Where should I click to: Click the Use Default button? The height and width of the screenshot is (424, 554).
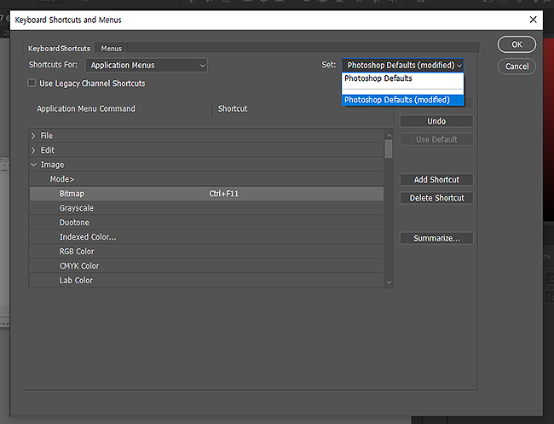pyautogui.click(x=436, y=140)
